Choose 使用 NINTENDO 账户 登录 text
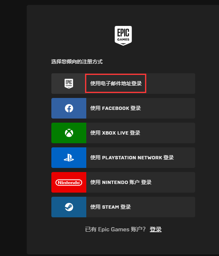219x256 pixels. pyautogui.click(x=121, y=182)
